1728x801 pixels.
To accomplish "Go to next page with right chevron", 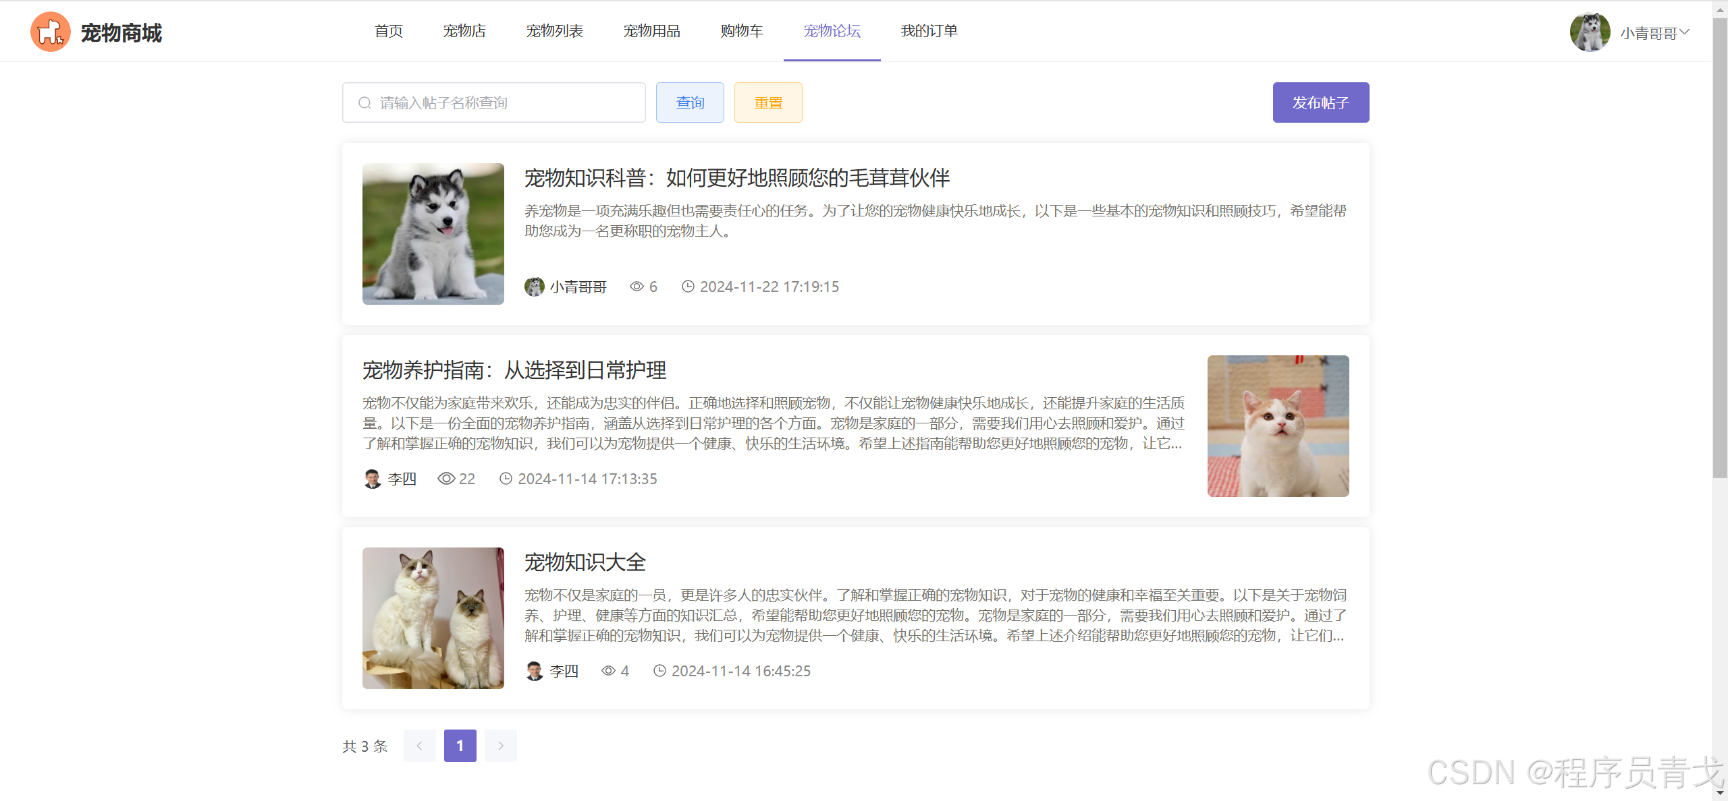I will tap(500, 746).
